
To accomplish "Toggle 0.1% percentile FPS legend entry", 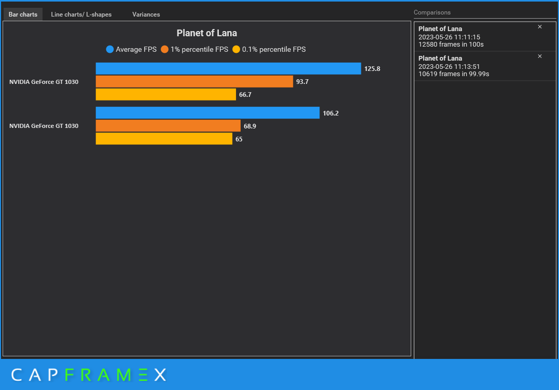I will click(x=269, y=50).
